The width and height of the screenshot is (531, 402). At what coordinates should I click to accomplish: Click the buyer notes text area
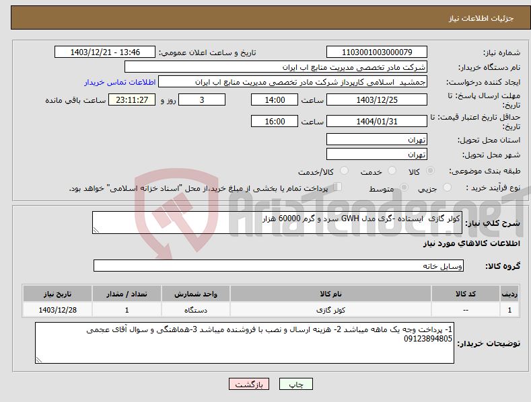(244, 343)
